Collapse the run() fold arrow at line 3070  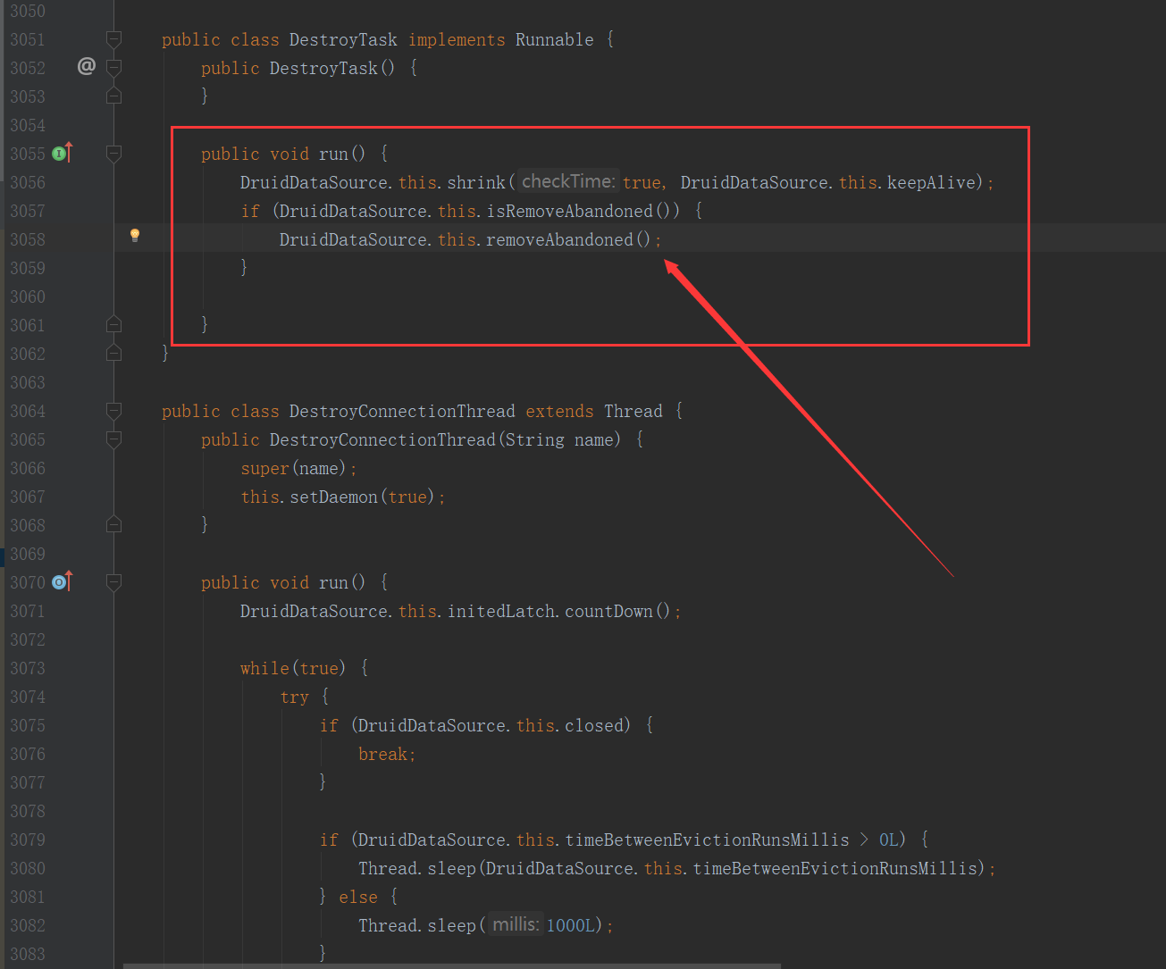tap(113, 581)
